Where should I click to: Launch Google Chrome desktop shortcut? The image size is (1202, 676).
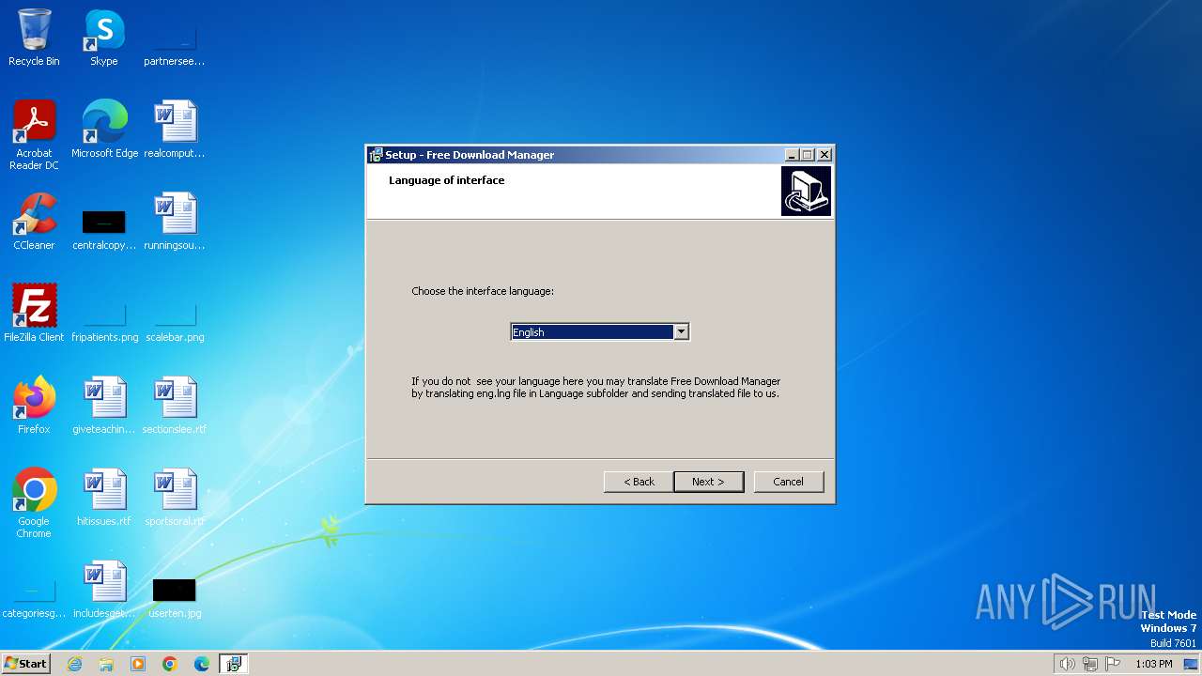(x=34, y=503)
